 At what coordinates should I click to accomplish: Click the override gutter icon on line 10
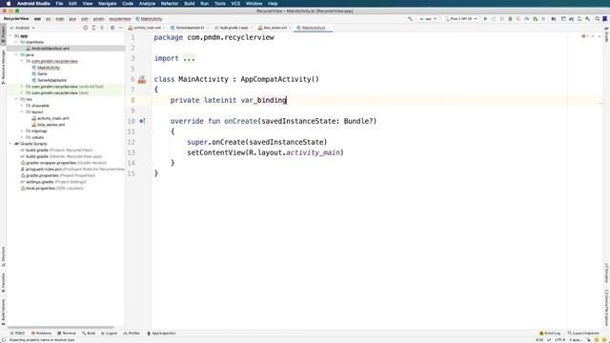tap(142, 121)
